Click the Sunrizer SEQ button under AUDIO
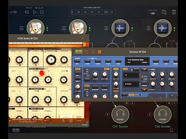Screen dimensions: 186x139 pyautogui.click(x=77, y=61)
